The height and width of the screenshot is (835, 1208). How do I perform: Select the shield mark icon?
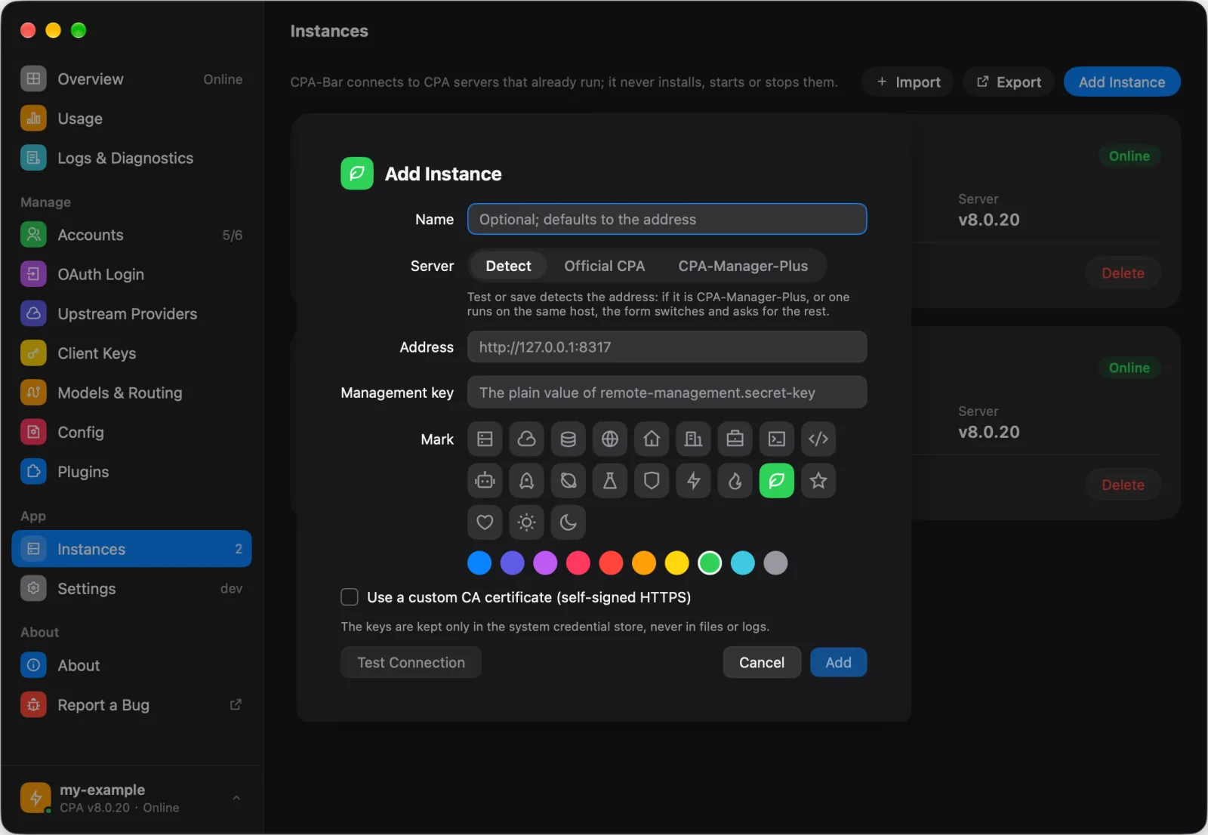point(652,480)
